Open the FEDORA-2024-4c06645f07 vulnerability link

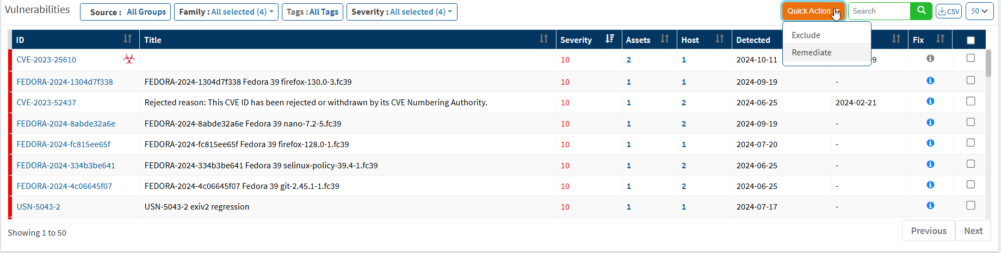(x=64, y=186)
